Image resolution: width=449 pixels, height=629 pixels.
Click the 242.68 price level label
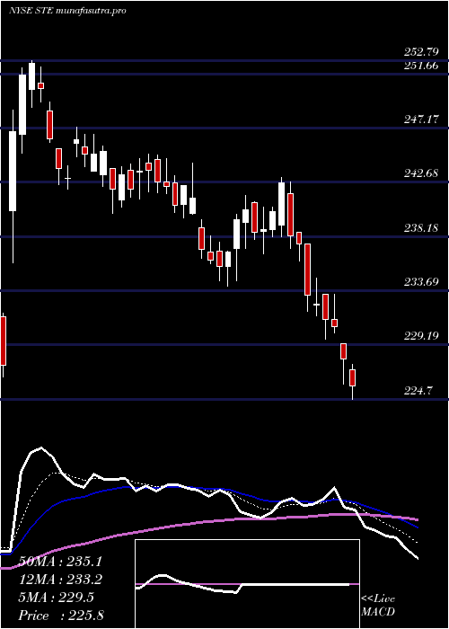(x=420, y=173)
